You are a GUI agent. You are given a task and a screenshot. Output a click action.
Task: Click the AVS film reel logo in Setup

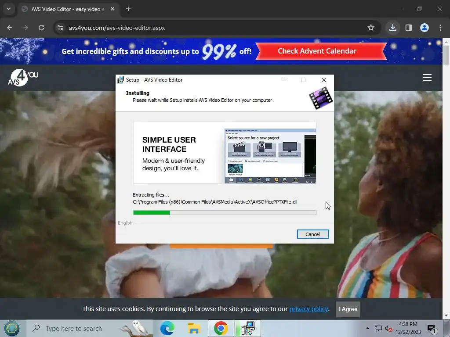pyautogui.click(x=321, y=98)
